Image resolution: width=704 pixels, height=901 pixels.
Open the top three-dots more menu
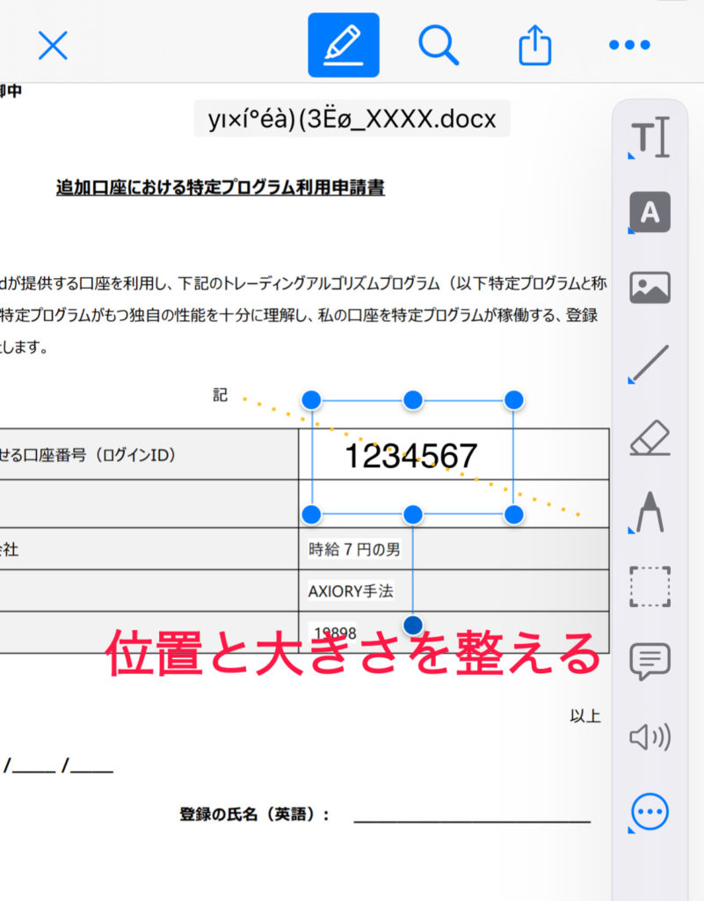tap(629, 45)
